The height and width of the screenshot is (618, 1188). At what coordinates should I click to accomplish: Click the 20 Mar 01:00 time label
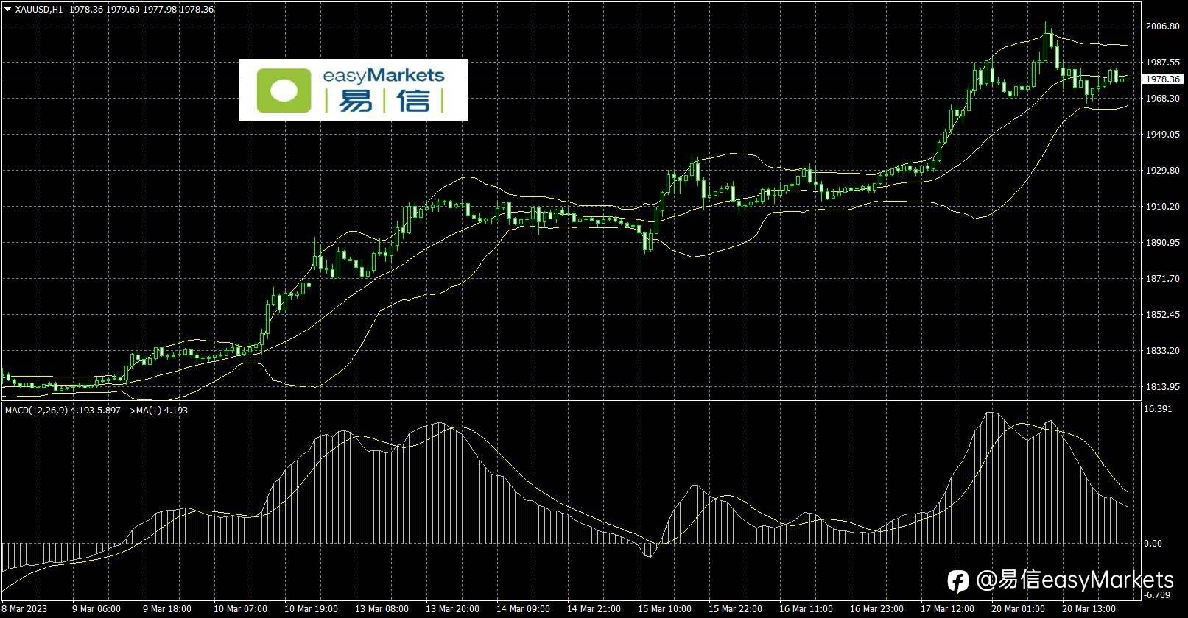point(1018,609)
